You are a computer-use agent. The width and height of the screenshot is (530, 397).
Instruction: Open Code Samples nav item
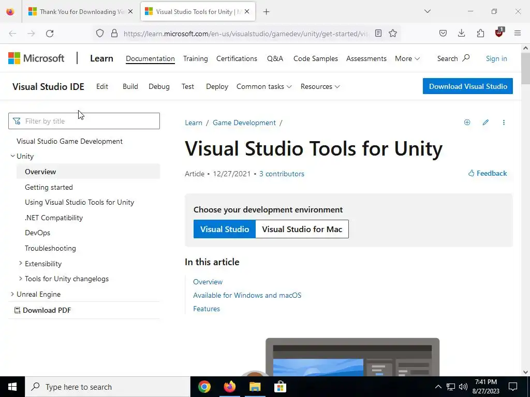[x=315, y=58]
